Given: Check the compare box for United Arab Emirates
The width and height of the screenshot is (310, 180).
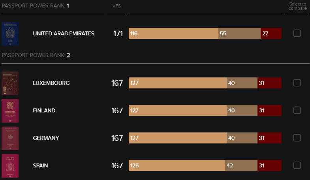Looking at the screenshot, I should tap(297, 33).
